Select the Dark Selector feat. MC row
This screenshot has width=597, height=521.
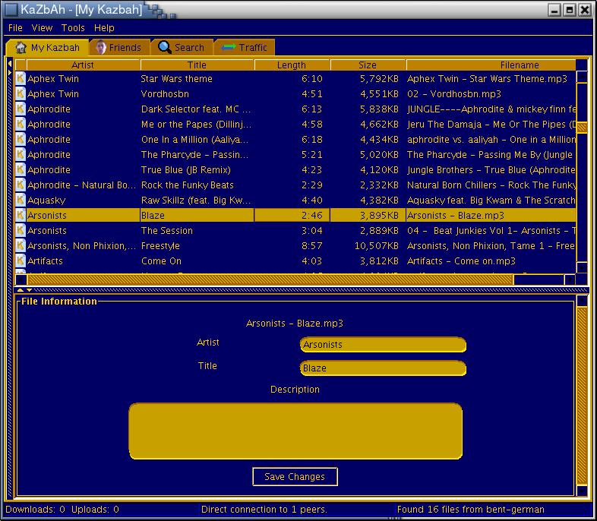(295, 109)
